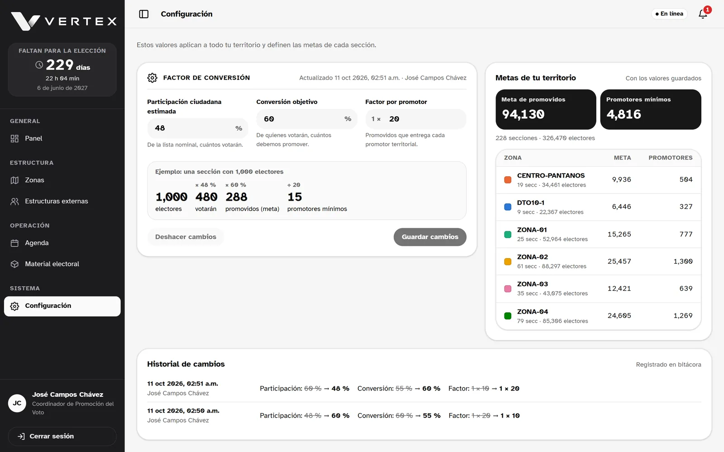The width and height of the screenshot is (724, 452).
Task: Click the JC user avatar
Action: pyautogui.click(x=17, y=403)
